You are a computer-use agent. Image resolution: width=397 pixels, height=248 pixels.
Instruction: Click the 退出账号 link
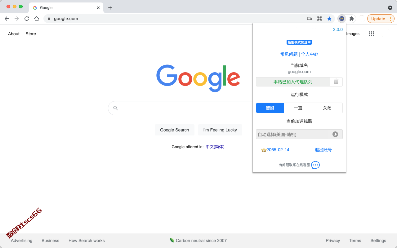point(323,150)
